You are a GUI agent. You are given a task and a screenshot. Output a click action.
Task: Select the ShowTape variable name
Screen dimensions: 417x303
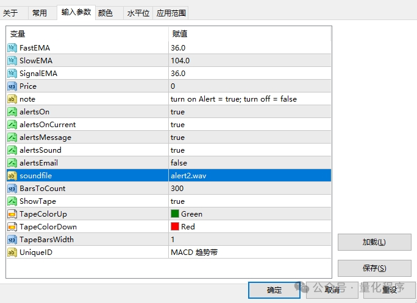point(38,201)
